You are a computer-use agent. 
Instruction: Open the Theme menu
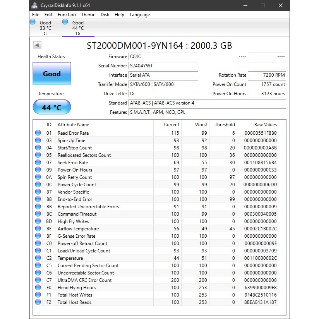[88, 15]
